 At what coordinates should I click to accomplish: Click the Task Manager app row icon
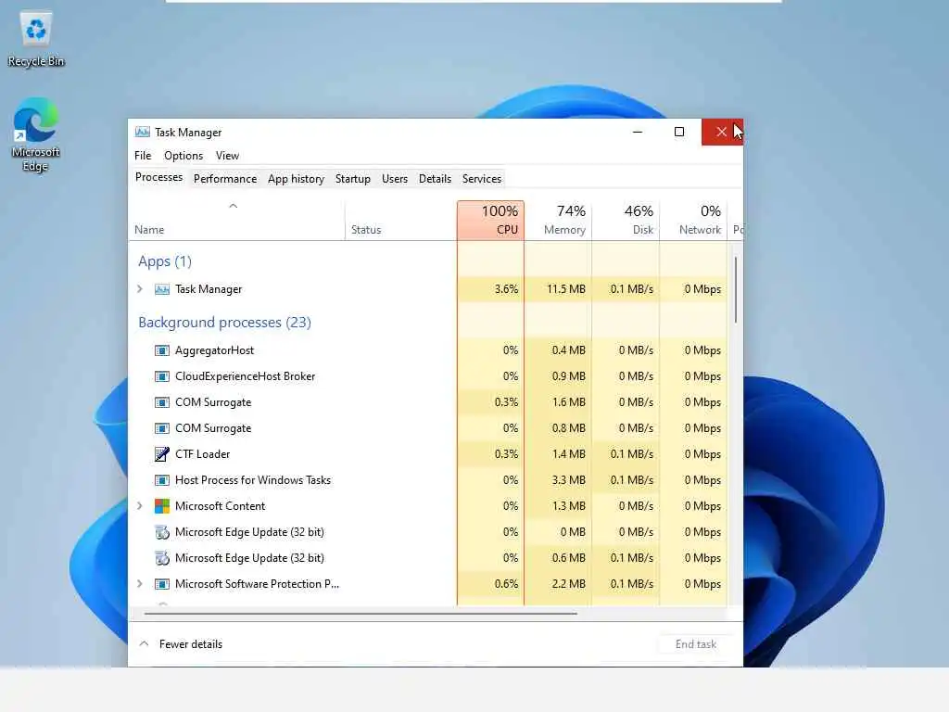tap(162, 289)
